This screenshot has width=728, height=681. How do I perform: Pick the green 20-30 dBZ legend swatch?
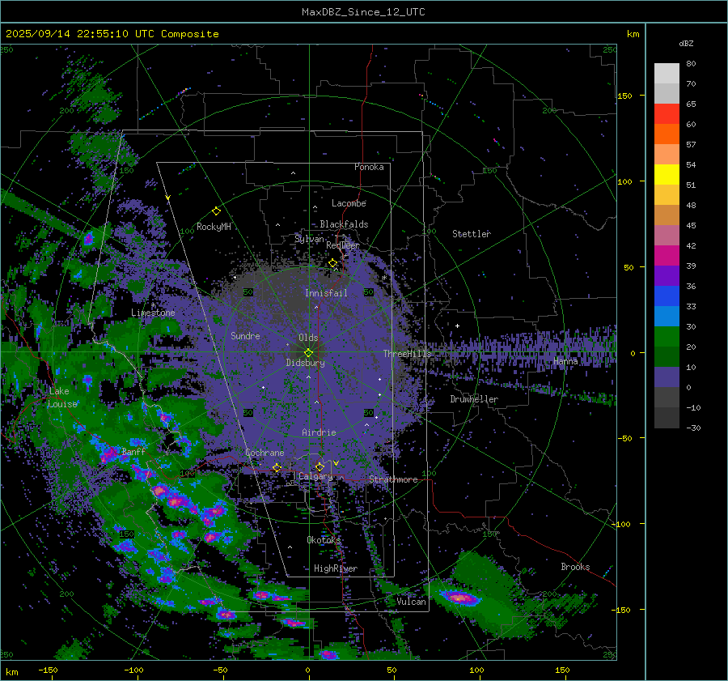pyautogui.click(x=667, y=337)
